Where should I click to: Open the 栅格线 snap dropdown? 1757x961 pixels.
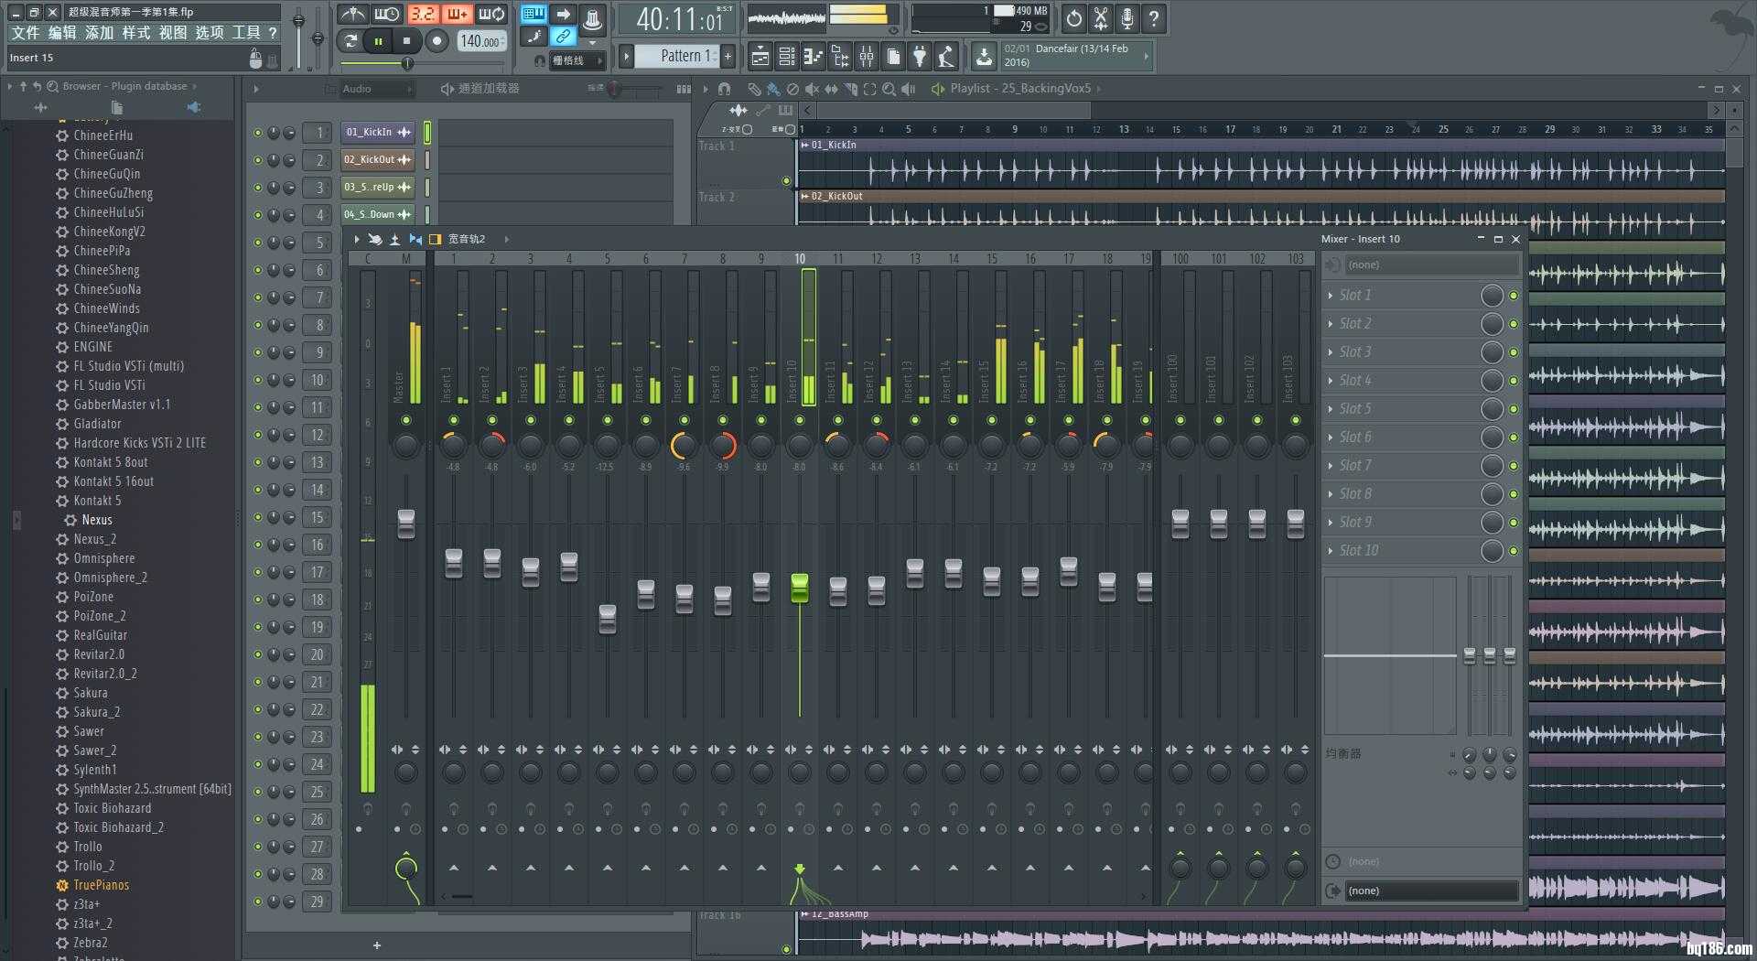pyautogui.click(x=577, y=60)
